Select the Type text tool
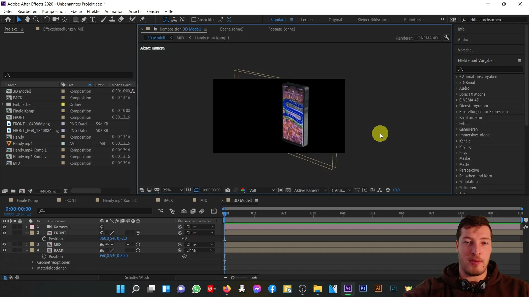 click(x=93, y=20)
